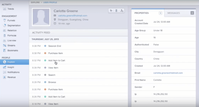The width and height of the screenshot is (199, 107).
Task: Click the Bookmarks icon in sidebar
Action: coord(5,50)
